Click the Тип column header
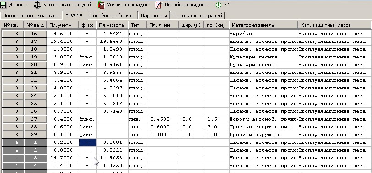The width and height of the screenshot is (372, 173). pyautogui.click(x=137, y=25)
